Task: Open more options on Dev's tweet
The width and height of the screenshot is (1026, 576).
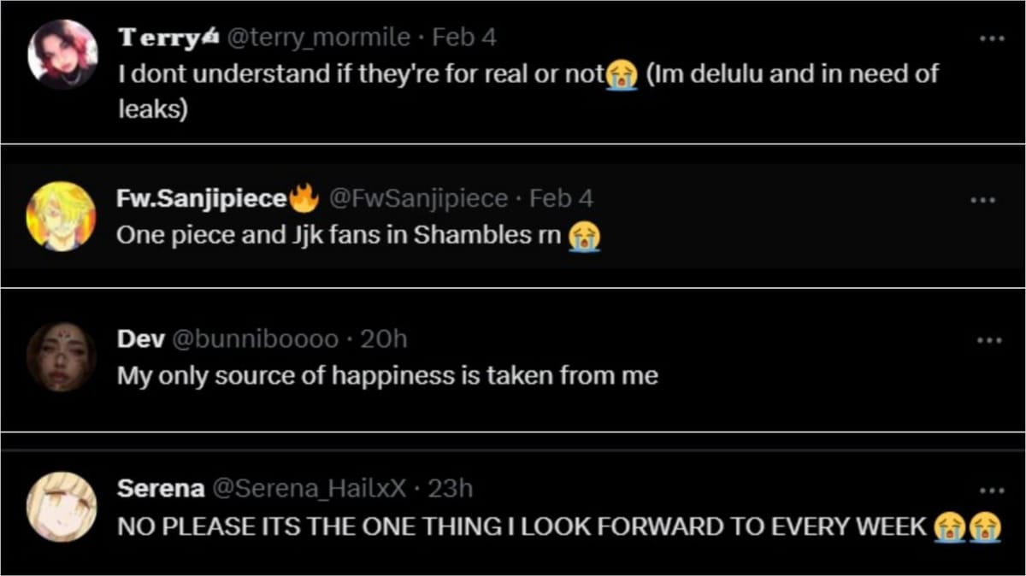Action: point(988,340)
